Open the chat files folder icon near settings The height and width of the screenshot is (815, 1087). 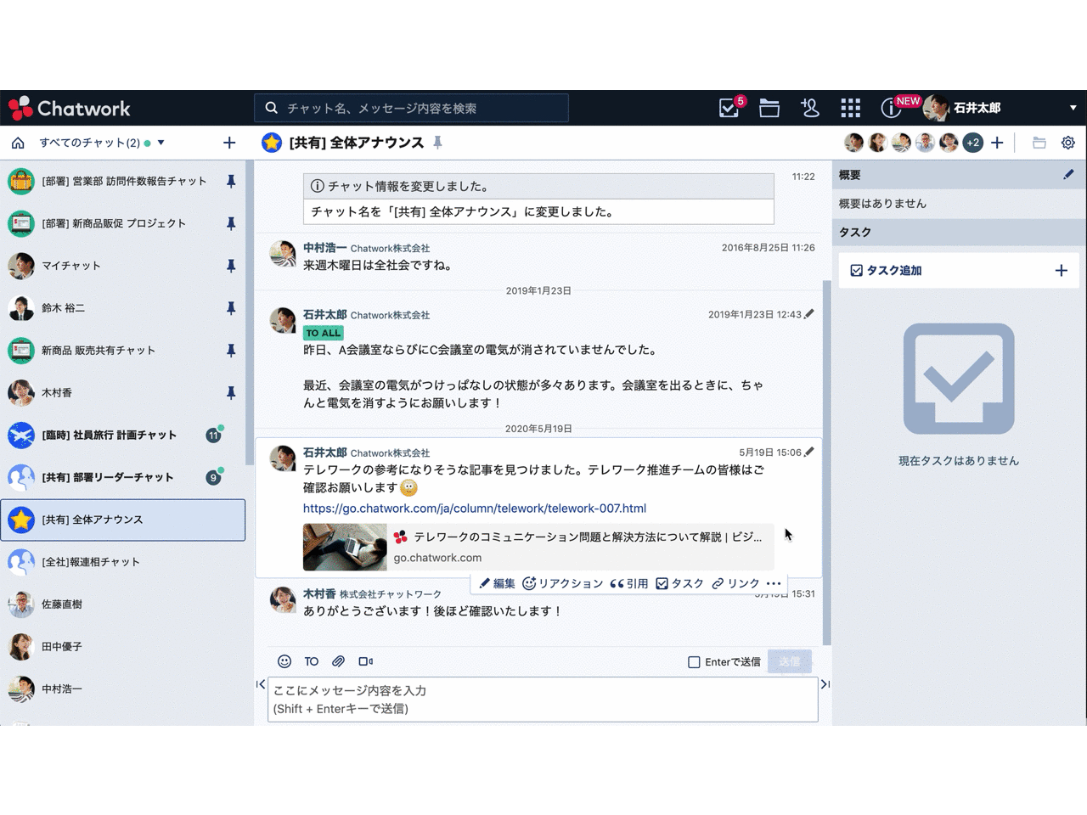point(1039,143)
